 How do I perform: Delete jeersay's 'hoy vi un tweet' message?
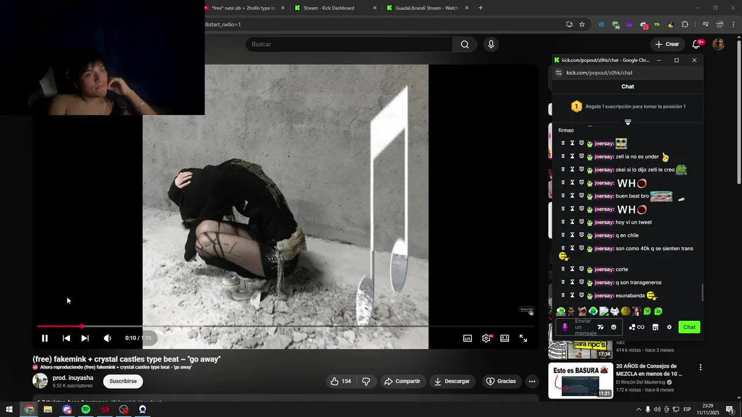point(563,222)
